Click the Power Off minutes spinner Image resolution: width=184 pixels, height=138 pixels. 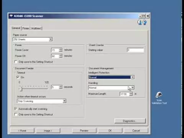click(x=61, y=56)
